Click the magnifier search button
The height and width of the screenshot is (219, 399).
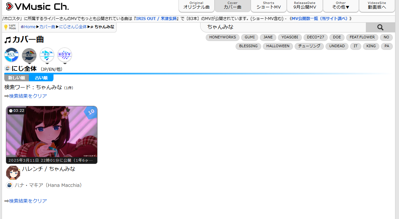[380, 27]
